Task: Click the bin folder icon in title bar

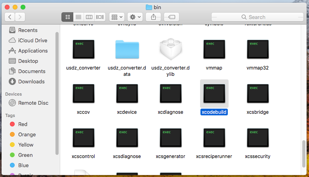Action: coord(149,7)
